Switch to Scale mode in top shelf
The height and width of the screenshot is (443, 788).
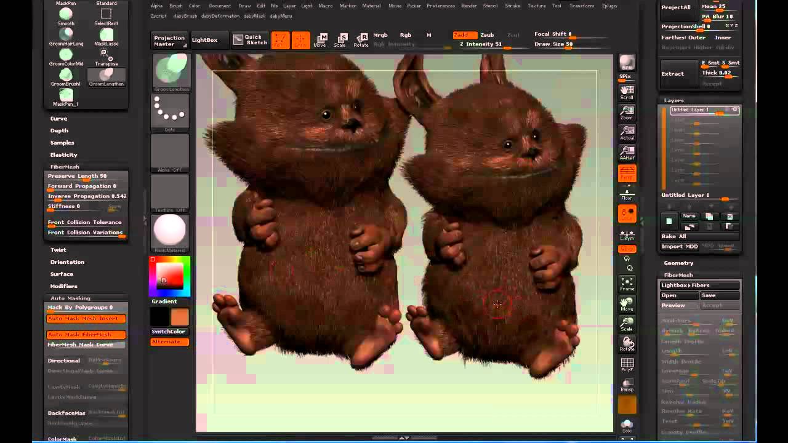tap(340, 40)
